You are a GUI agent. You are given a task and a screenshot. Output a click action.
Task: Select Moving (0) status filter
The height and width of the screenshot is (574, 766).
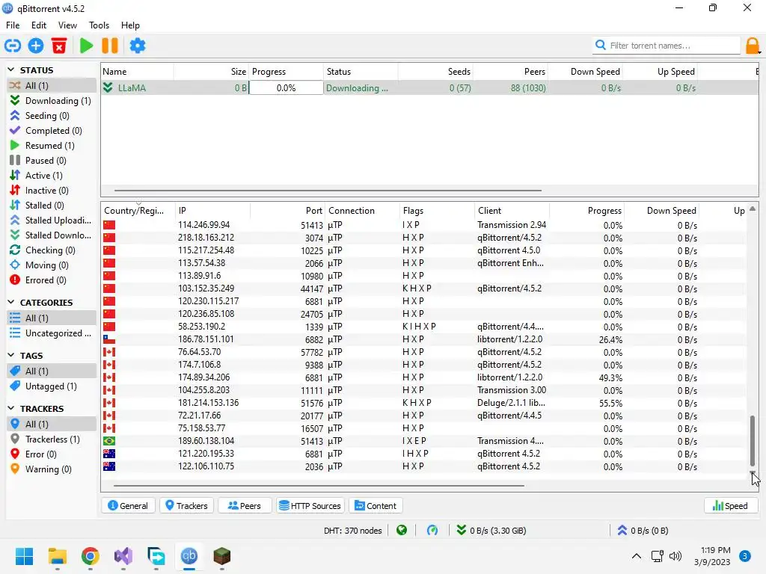click(52, 265)
